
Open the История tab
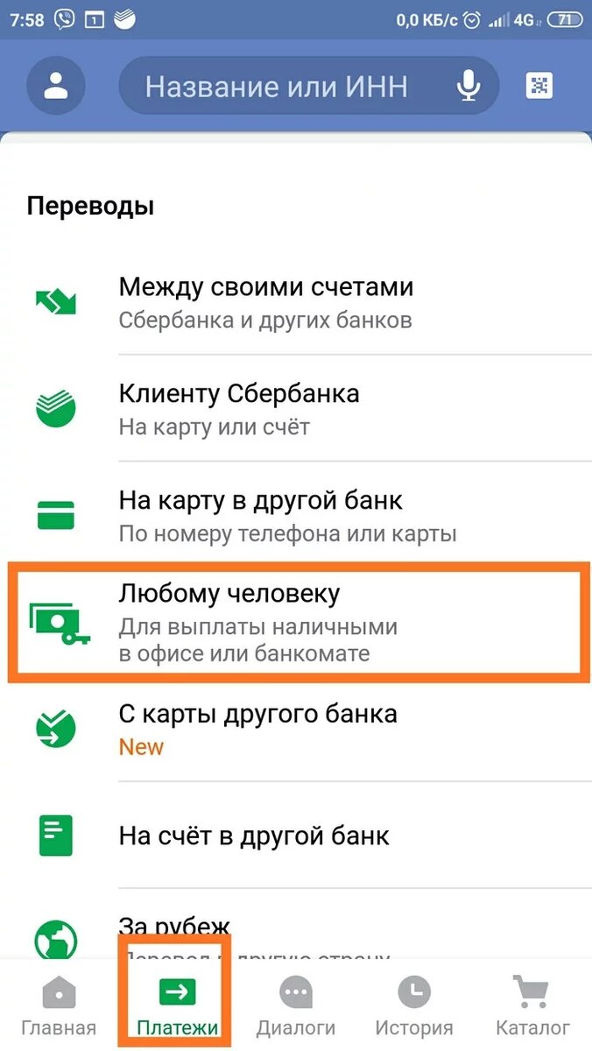click(x=414, y=1005)
